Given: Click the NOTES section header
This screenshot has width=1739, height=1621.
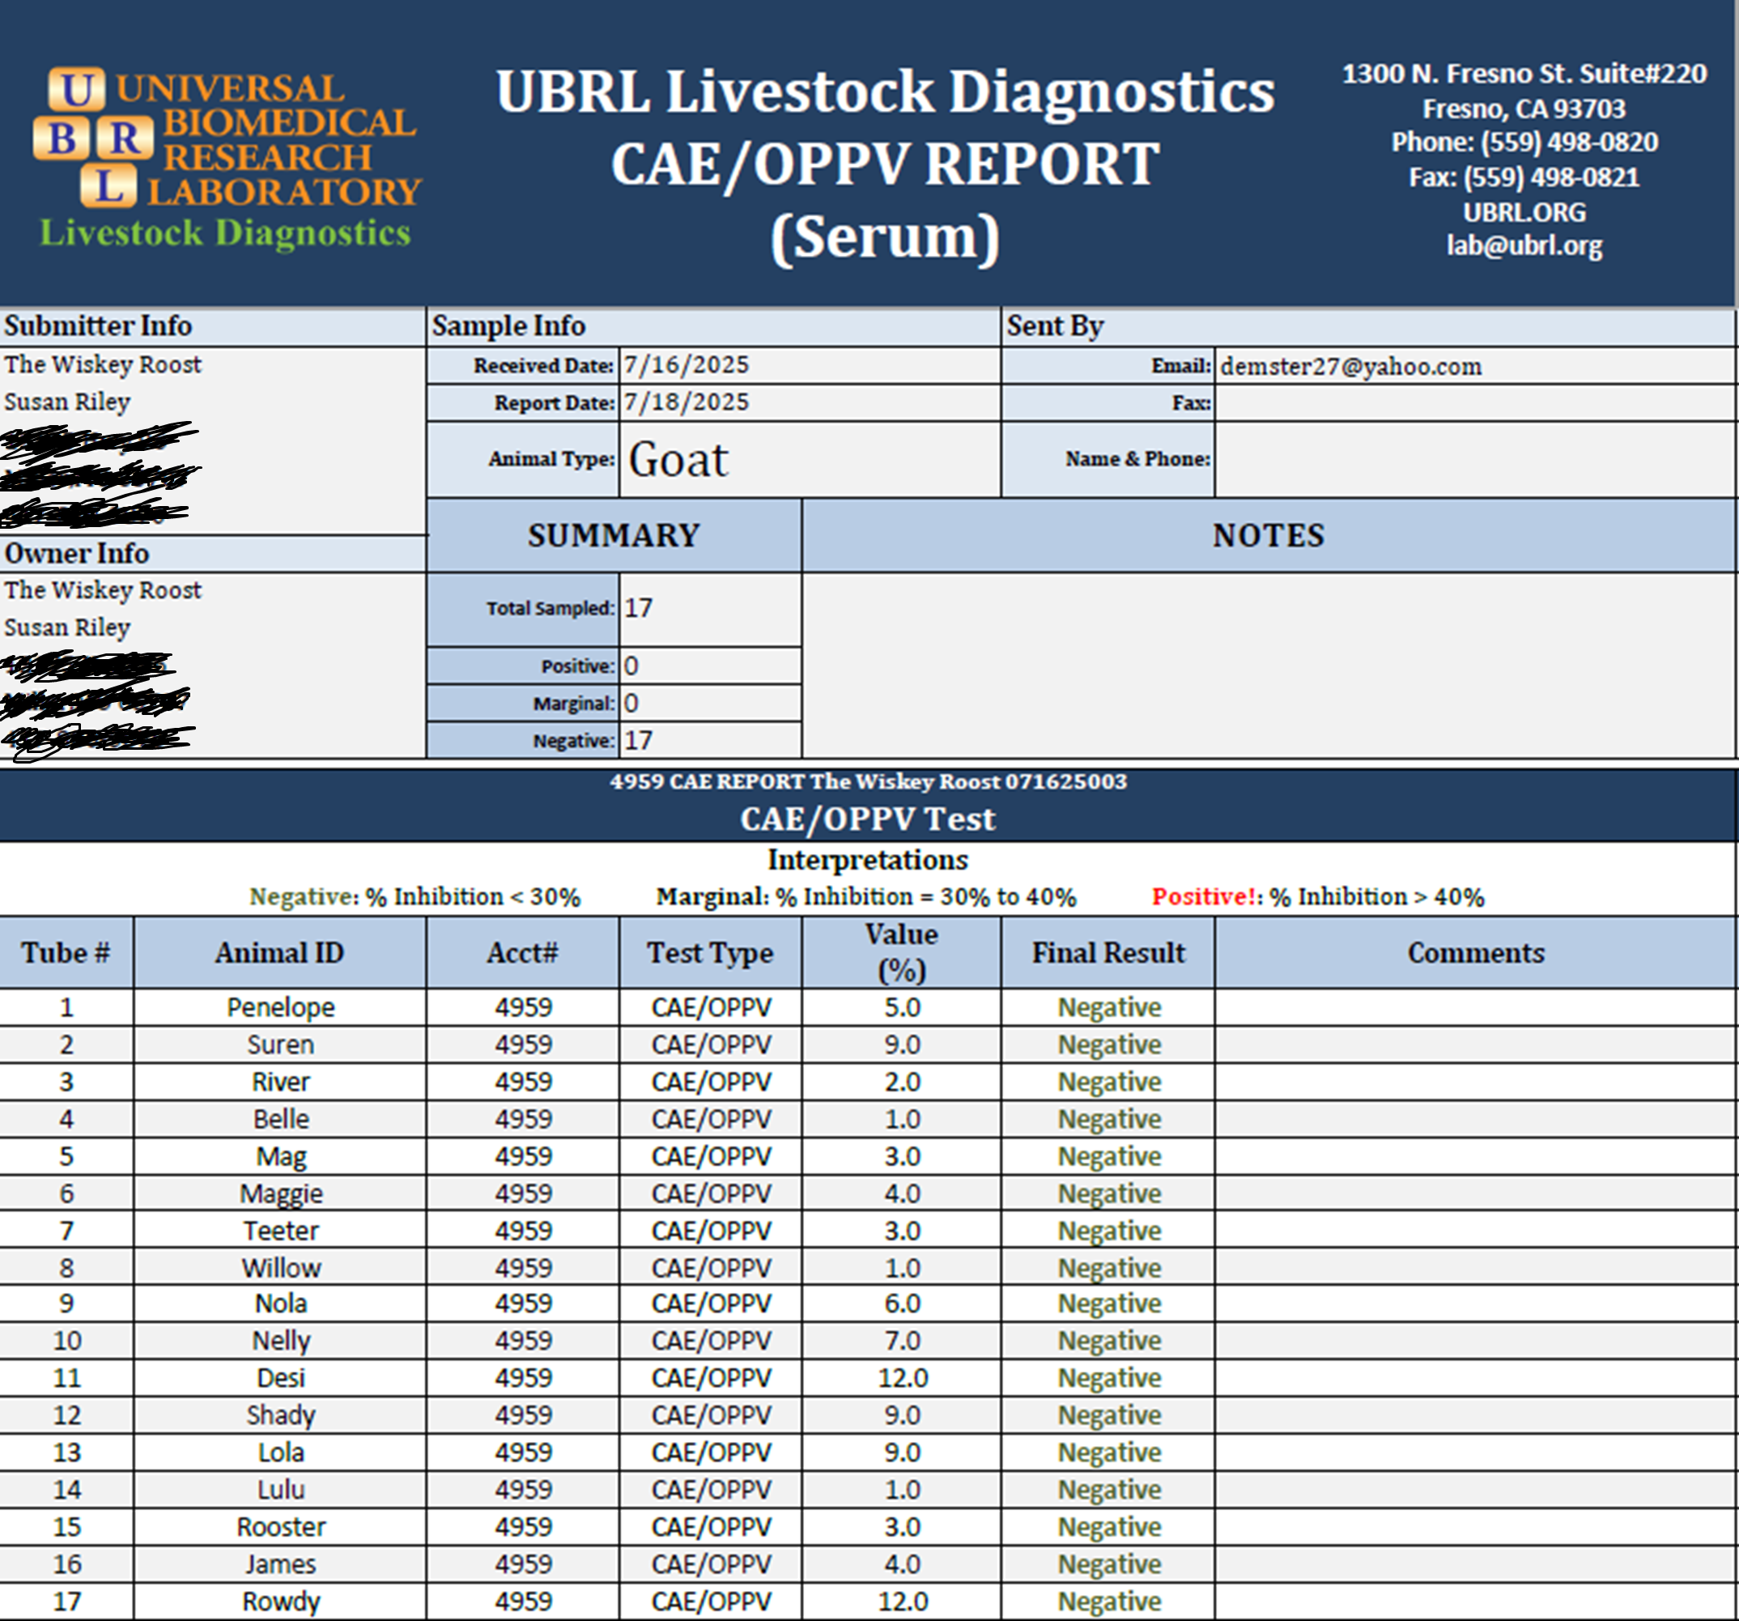Looking at the screenshot, I should point(1268,535).
